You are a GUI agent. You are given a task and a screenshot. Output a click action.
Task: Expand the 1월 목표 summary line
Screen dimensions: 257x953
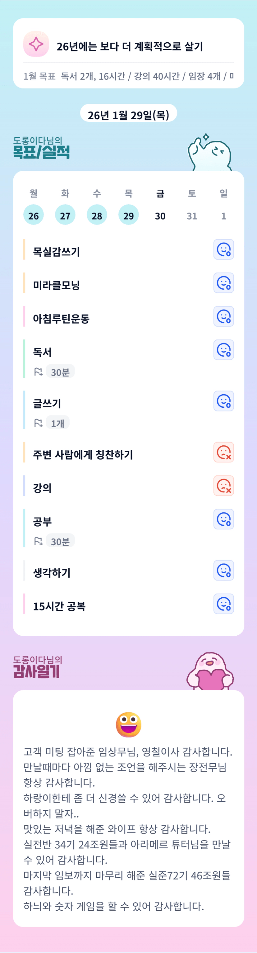tap(129, 76)
